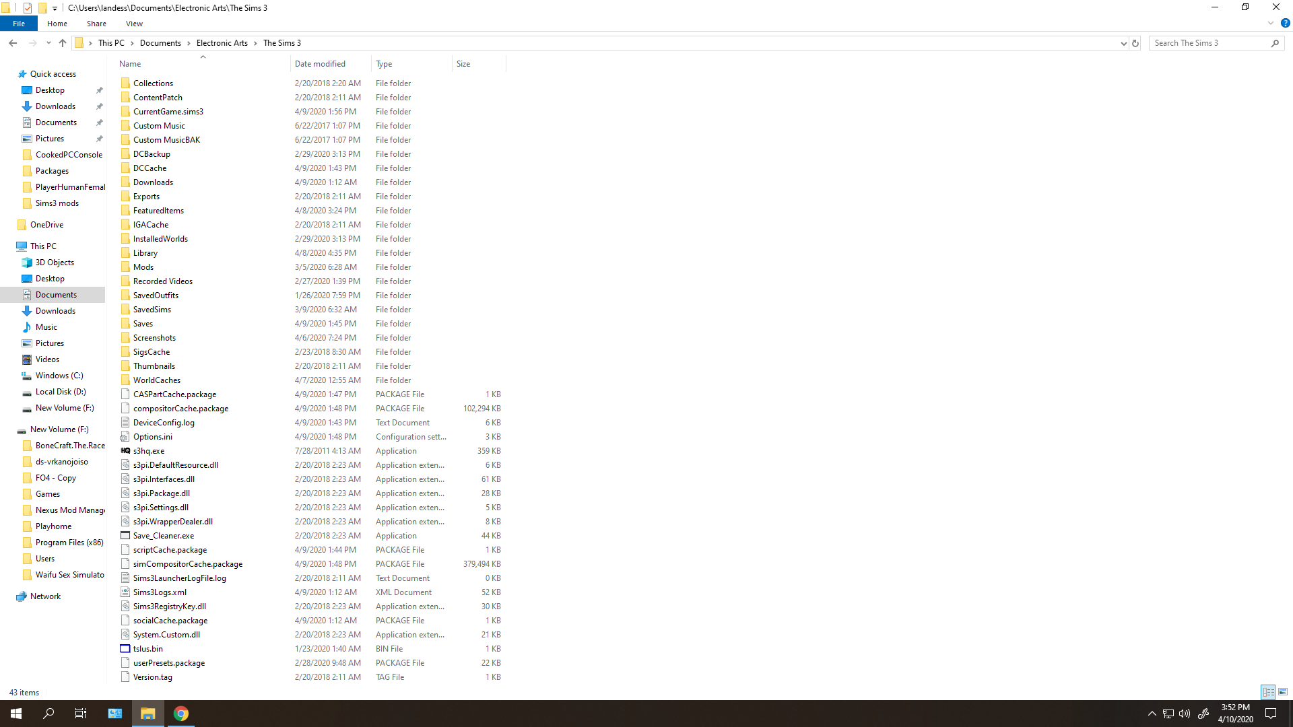This screenshot has width=1293, height=727.
Task: Select the DCCache folder
Action: point(150,168)
